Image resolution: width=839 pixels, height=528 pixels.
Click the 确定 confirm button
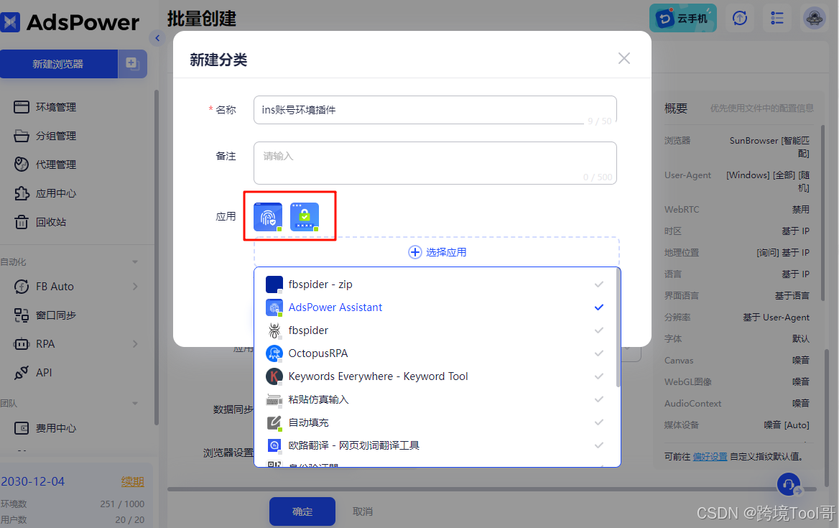tap(302, 511)
